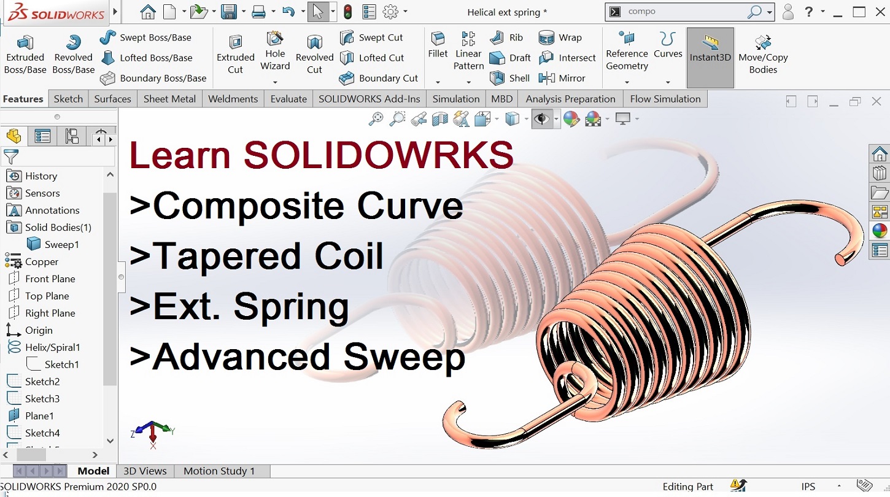
Task: Switch to the Motion Study 1 tab
Action: (219, 471)
